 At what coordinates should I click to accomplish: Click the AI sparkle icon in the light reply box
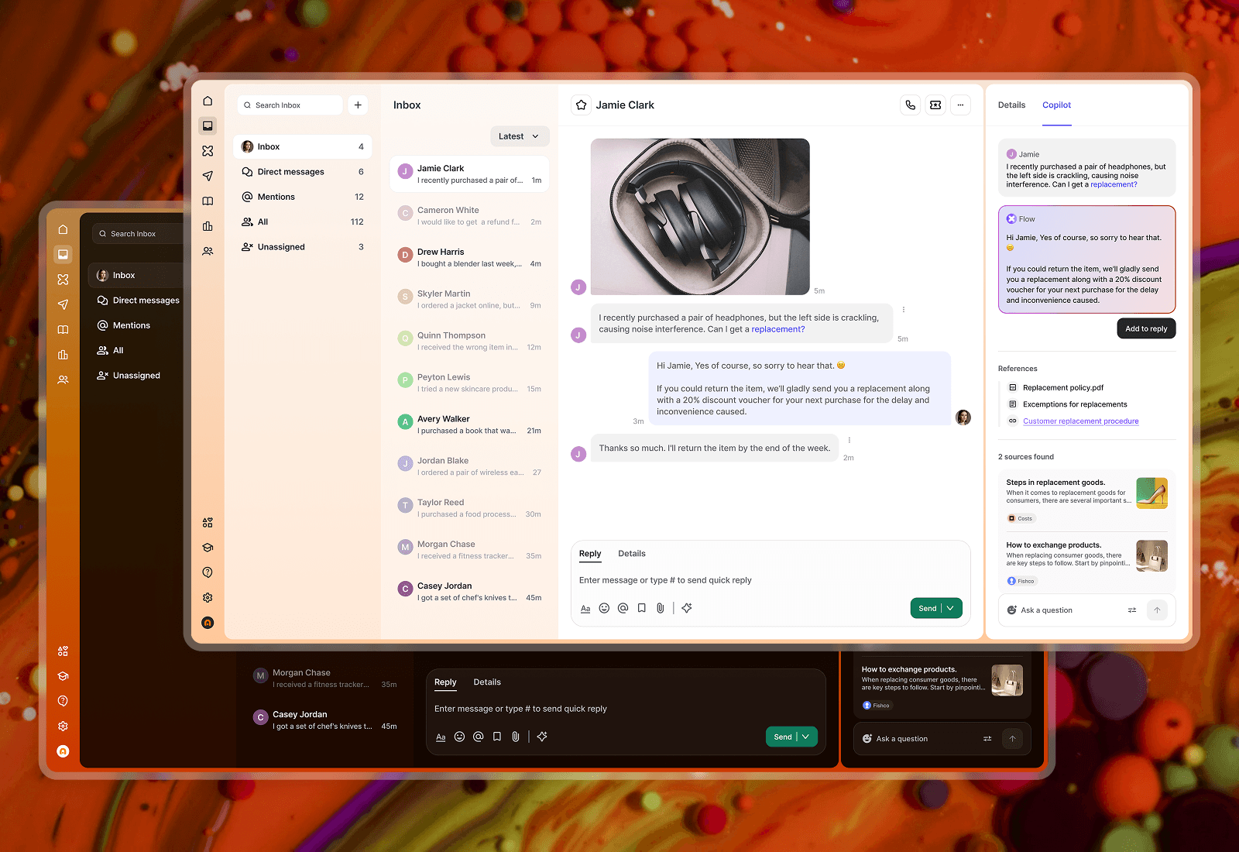tap(687, 608)
